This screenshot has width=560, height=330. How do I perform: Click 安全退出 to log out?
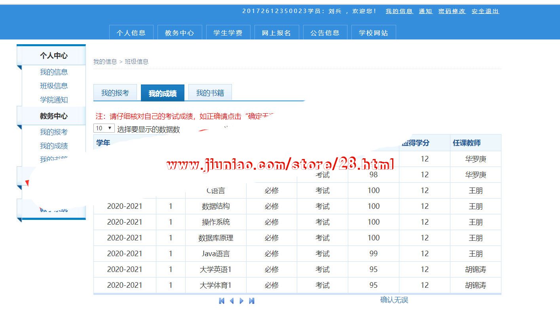click(x=485, y=11)
